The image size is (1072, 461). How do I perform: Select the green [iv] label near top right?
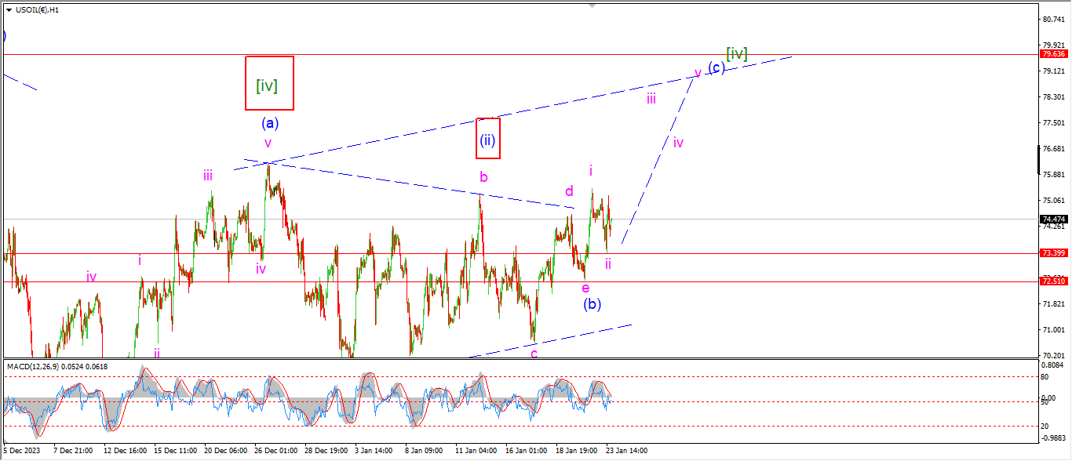click(736, 53)
